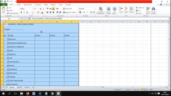Insert function using the fx icon

(x=29, y=19)
